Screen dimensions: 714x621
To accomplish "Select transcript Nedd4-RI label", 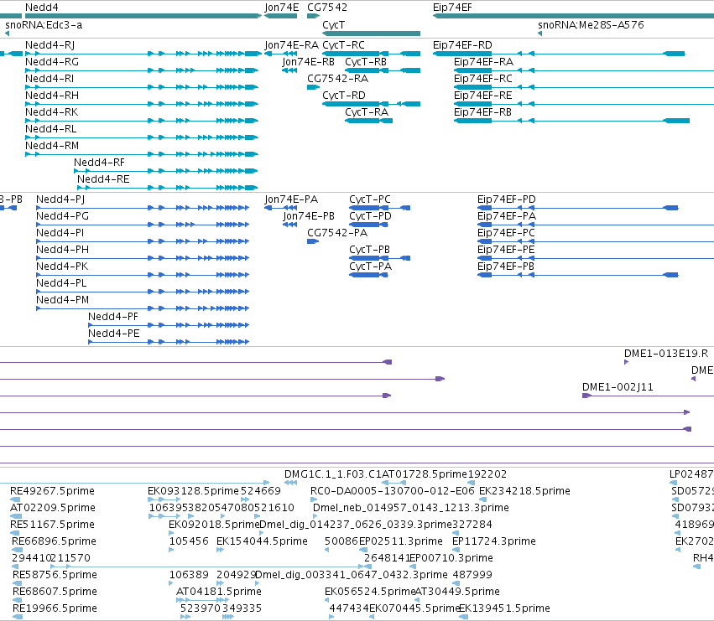I will 50,79.
